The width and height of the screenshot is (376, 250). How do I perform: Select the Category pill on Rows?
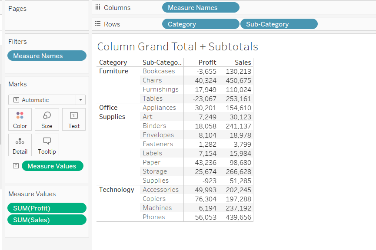(x=201, y=24)
